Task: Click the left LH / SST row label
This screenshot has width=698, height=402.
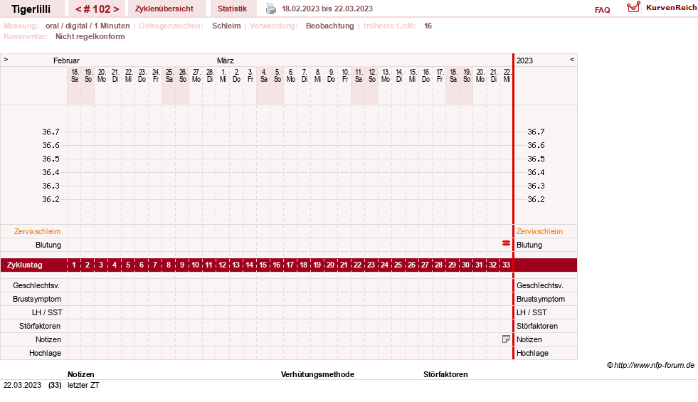Action: (x=47, y=312)
